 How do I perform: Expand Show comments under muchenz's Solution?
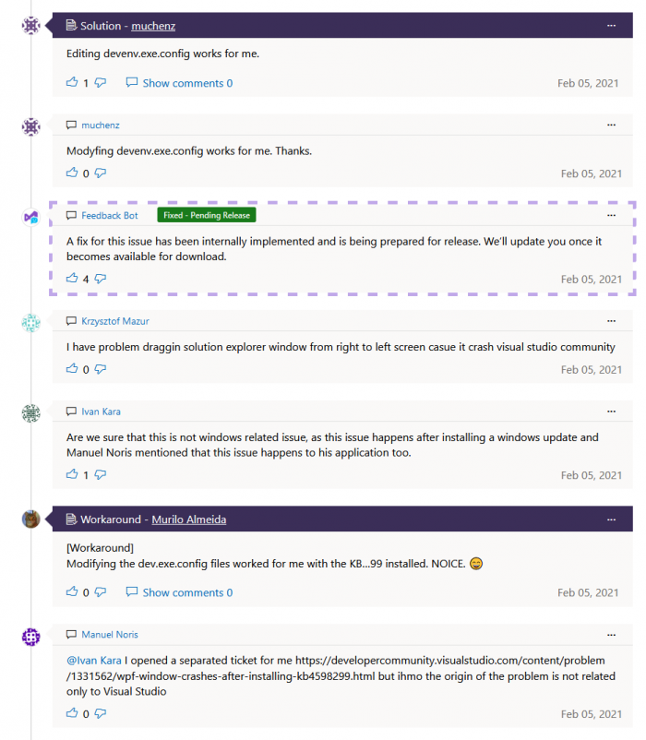(x=180, y=83)
